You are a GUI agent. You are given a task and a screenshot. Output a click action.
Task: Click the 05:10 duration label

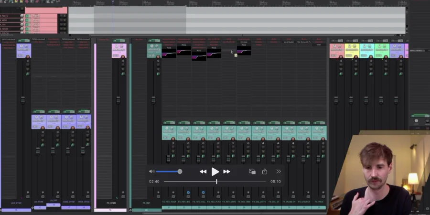tap(275, 182)
